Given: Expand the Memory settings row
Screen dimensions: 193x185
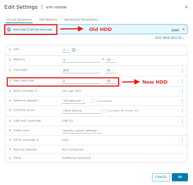Looking at the screenshot, I should pos(10,60).
